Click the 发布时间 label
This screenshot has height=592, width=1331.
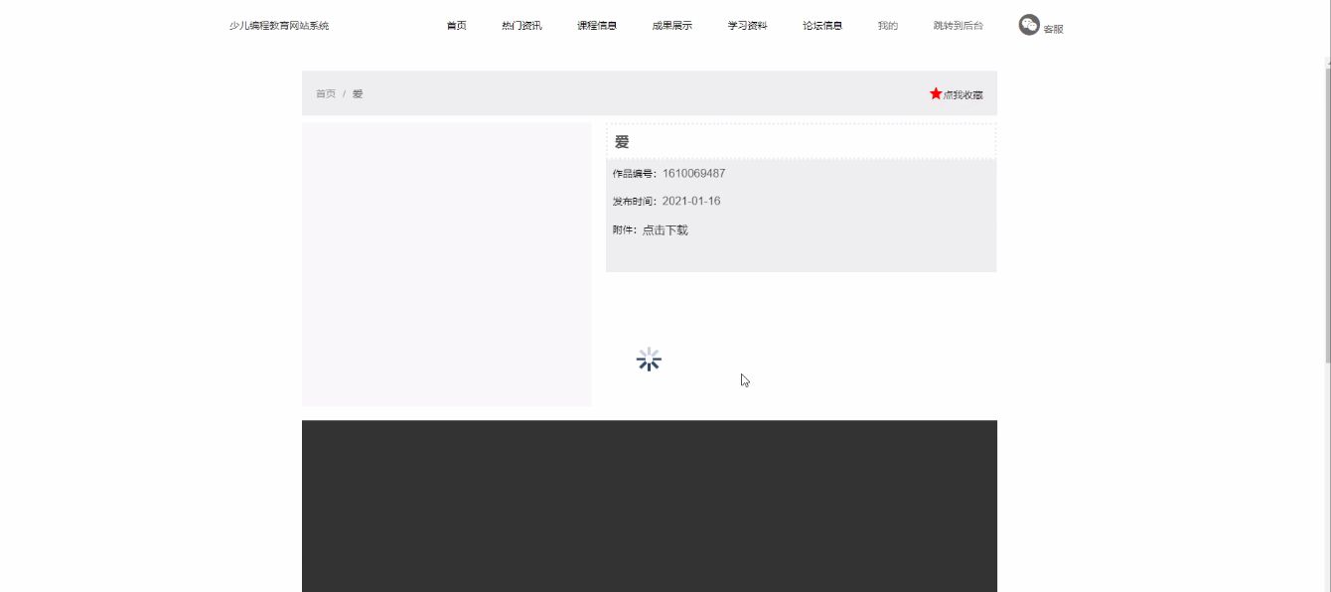coord(635,202)
